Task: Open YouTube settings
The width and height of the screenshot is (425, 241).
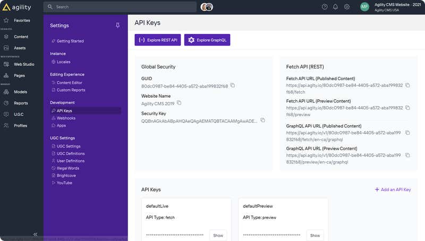Action: (62, 183)
